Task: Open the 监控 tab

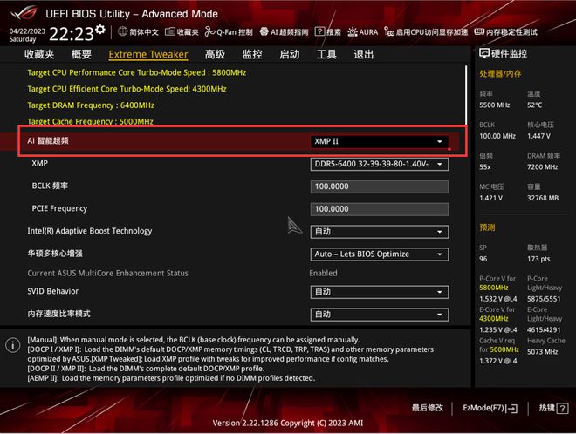Action: click(252, 54)
